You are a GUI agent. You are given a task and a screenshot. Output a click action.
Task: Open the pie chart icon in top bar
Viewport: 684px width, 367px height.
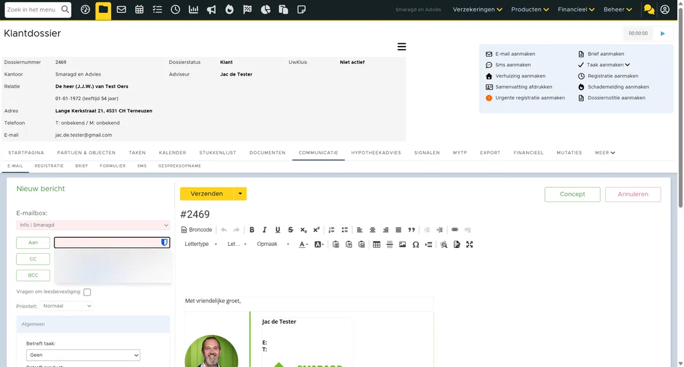pos(265,10)
